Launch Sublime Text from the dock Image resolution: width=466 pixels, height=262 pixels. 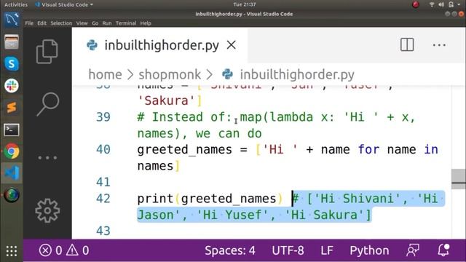click(12, 107)
